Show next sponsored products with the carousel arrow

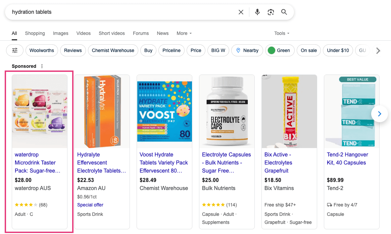(380, 114)
